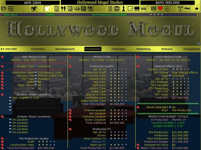Adjust the Number Of SFX star rating
This screenshot has width=201, height=150.
(x=181, y=69)
